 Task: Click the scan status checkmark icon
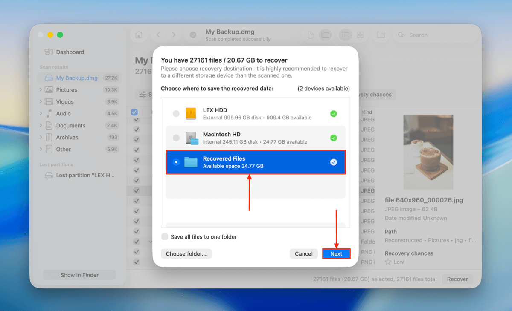click(x=193, y=35)
